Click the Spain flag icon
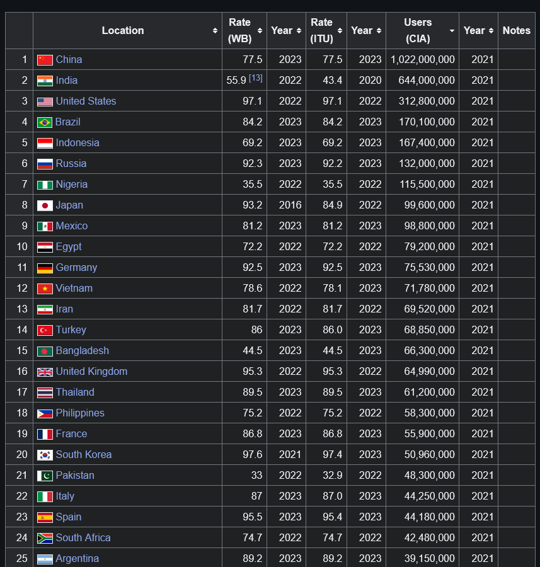 [45, 518]
